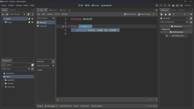Open the Debugger (1) panel
The height and width of the screenshot is (109, 194).
tap(51, 106)
